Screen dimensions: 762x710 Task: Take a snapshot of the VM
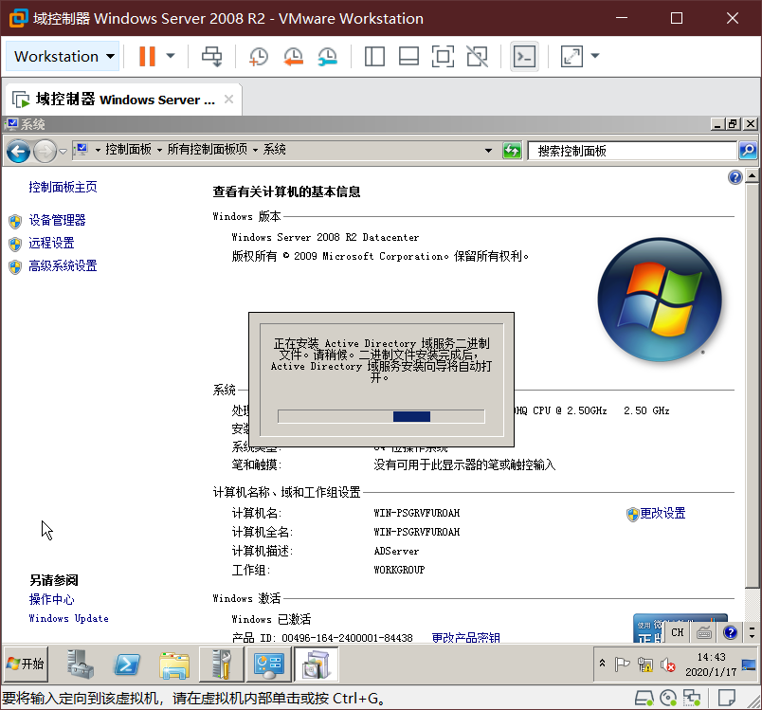coord(258,56)
